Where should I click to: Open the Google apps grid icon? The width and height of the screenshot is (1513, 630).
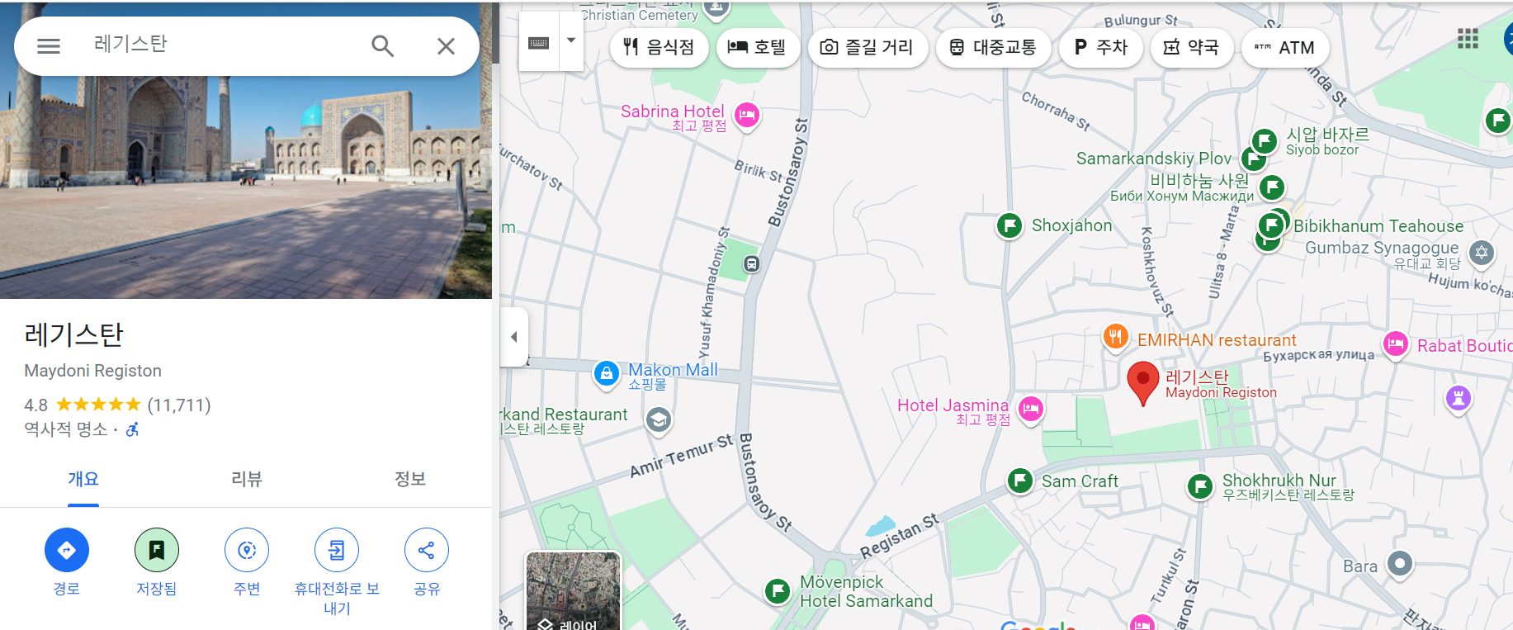tap(1468, 38)
